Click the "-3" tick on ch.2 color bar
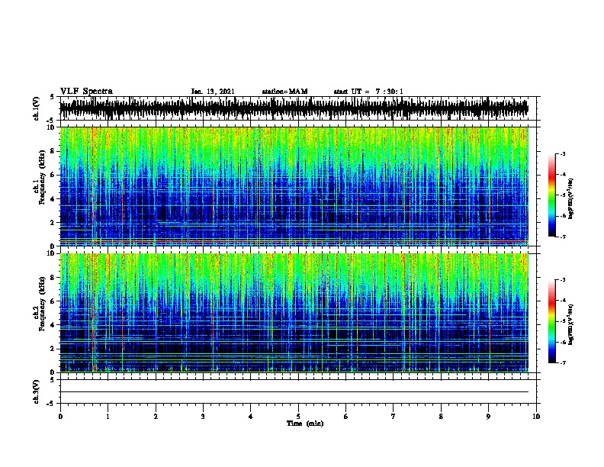Viewport: 604px width, 467px height. 562,280
